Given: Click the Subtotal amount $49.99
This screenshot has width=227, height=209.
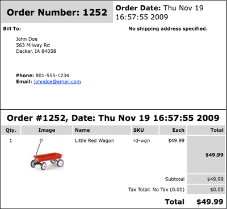Looking at the screenshot, I should (x=215, y=179).
